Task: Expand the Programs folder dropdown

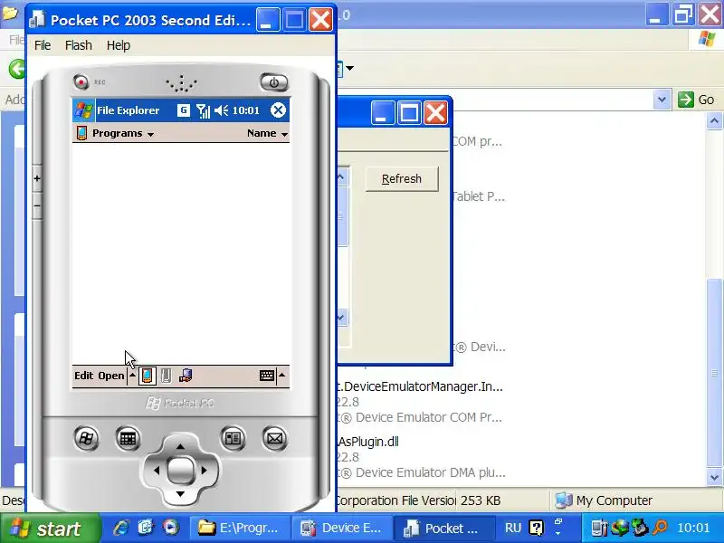Action: pos(123,133)
